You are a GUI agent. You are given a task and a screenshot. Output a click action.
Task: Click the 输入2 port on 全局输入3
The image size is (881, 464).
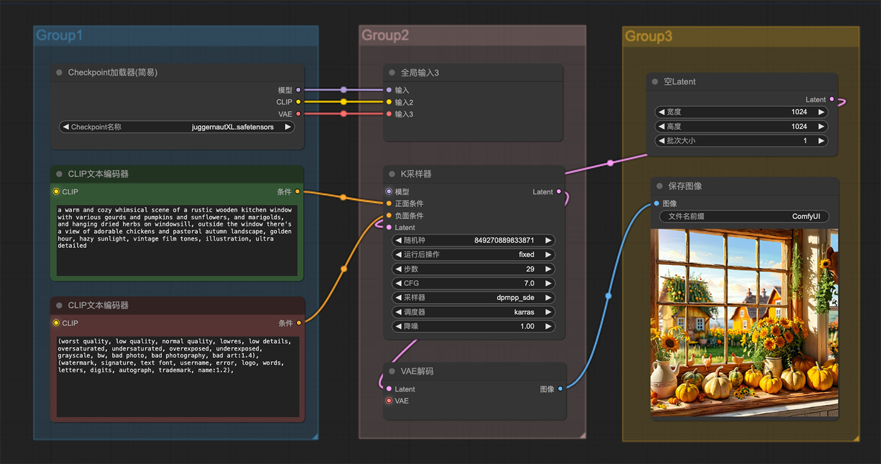389,102
